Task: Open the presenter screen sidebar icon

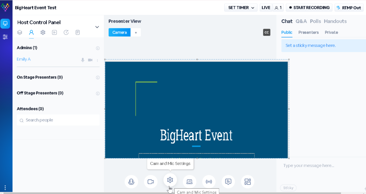Action: (5, 24)
